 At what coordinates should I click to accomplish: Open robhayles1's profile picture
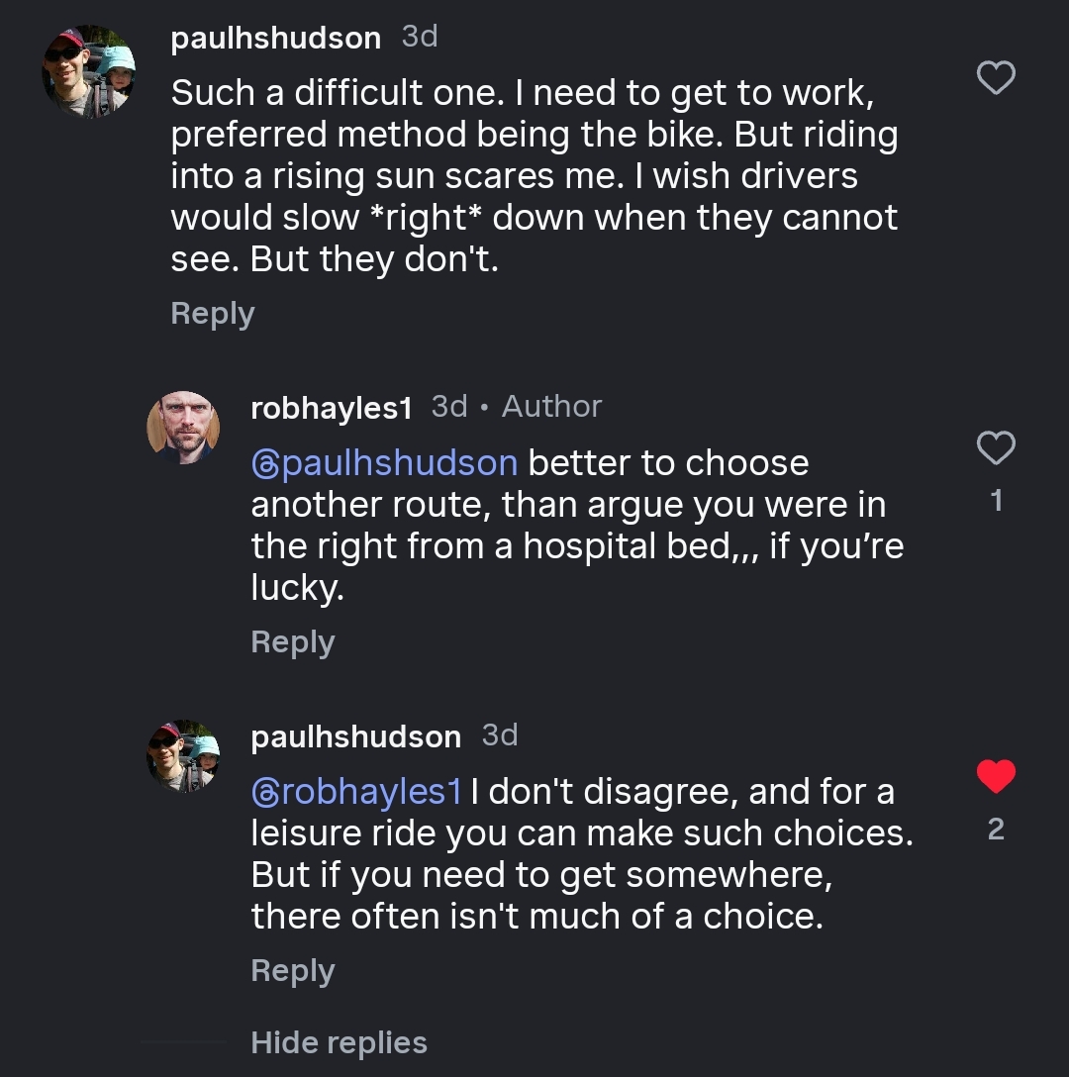tap(183, 428)
